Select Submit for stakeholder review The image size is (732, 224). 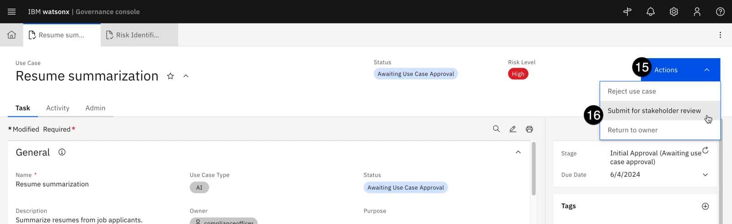pyautogui.click(x=660, y=111)
